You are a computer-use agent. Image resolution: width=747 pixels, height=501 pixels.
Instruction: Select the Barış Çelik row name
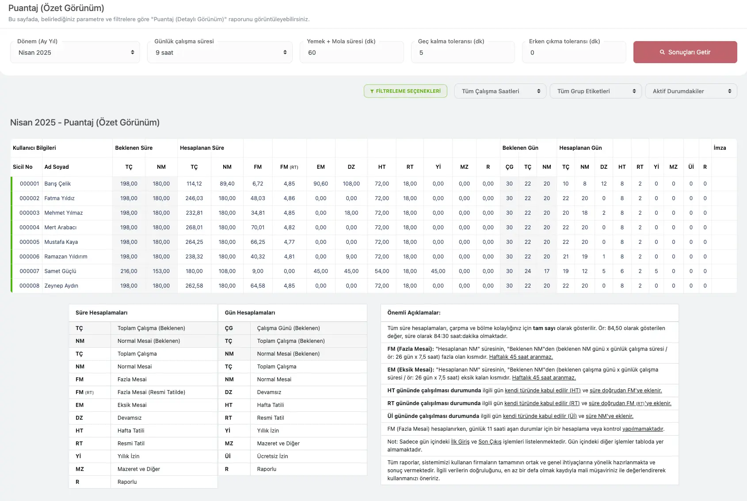pos(57,184)
